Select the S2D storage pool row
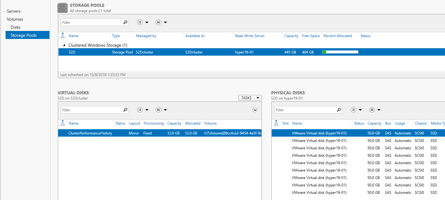This screenshot has width=445, height=200. point(252,52)
